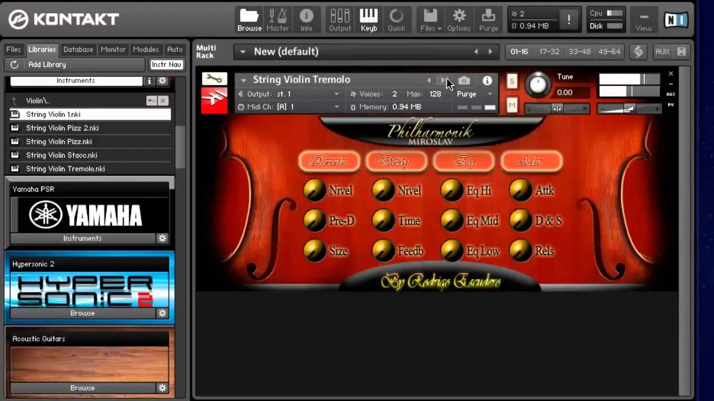Toggle the Solo S button
The height and width of the screenshot is (401, 714).
pyautogui.click(x=512, y=81)
